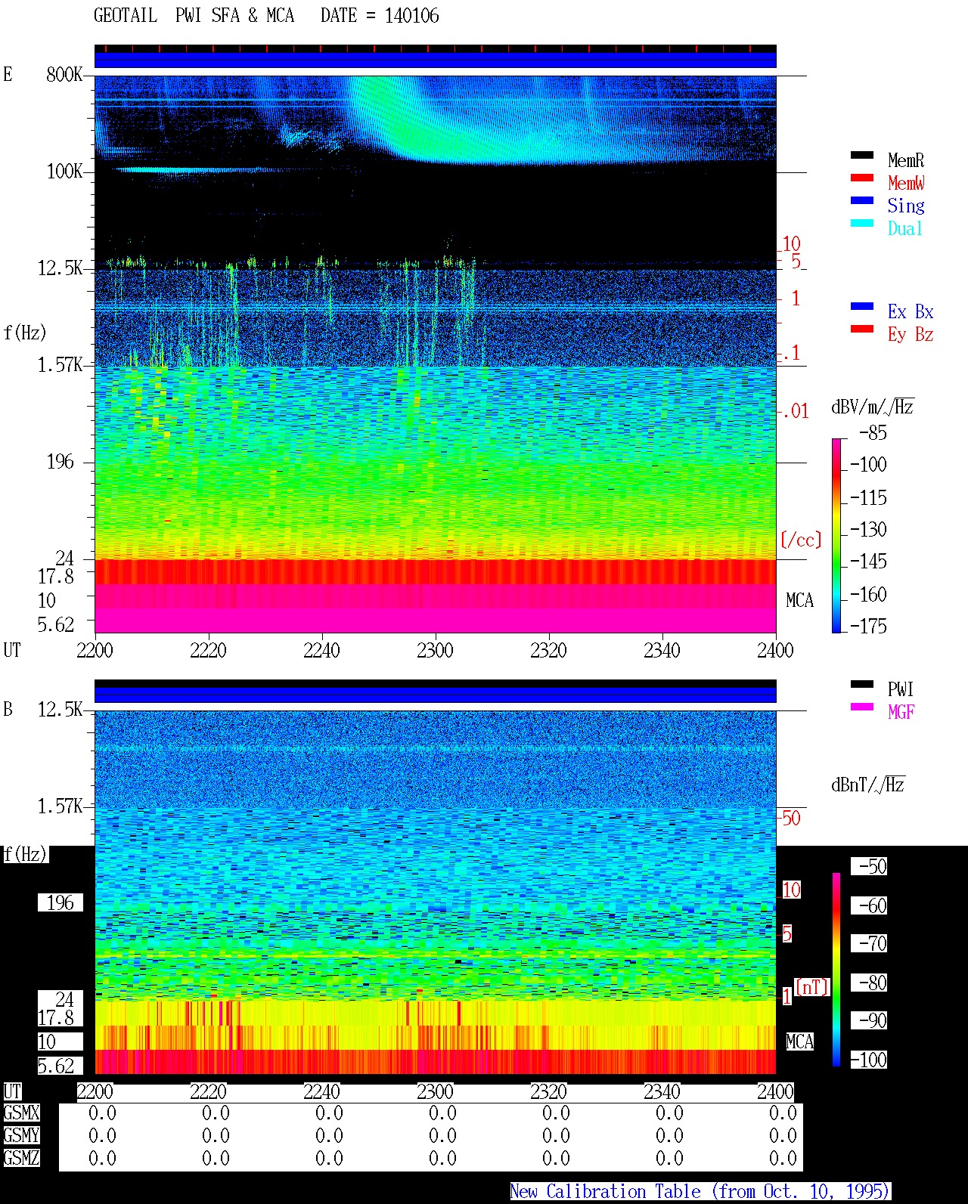Screen dimensions: 968x1204
Task: Select the Ey Bz legend label
Action: click(x=911, y=334)
